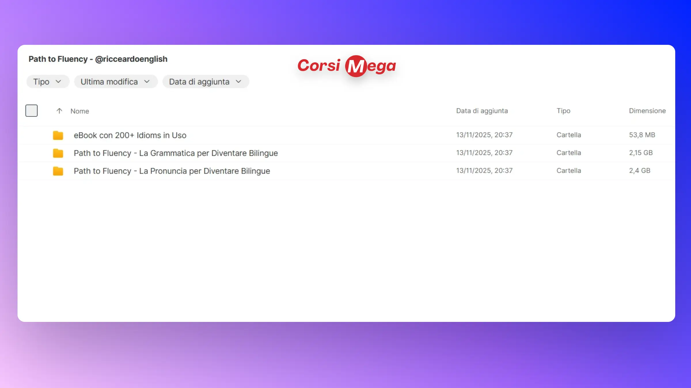Viewport: 691px width, 388px height.
Task: Open the Tipo filter dropdown
Action: 48,82
